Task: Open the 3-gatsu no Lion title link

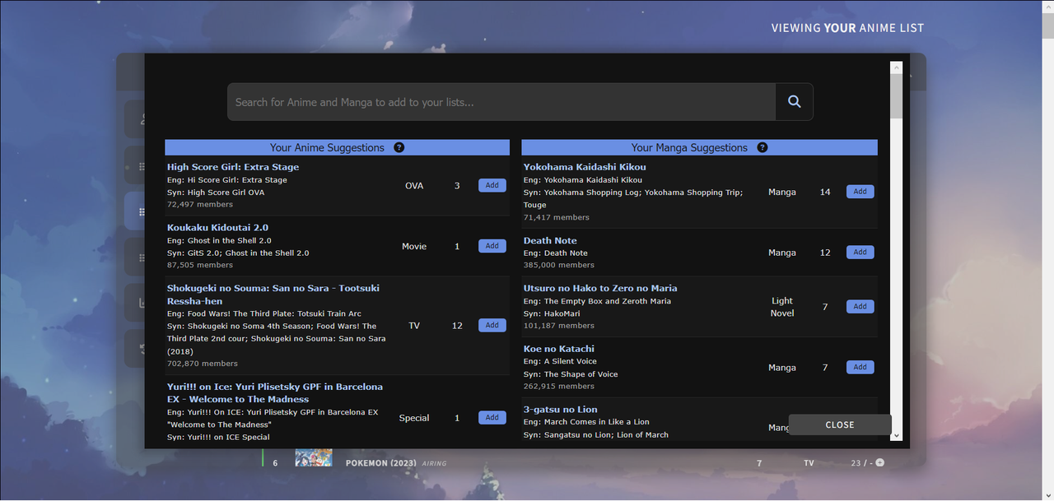Action: 560,410
